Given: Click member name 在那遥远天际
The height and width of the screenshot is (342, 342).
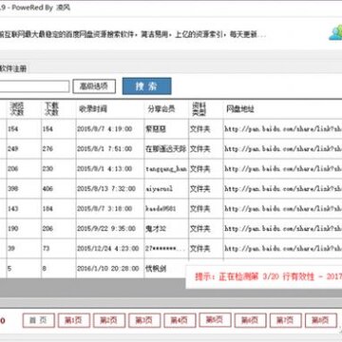Looking at the screenshot, I should [166, 149].
